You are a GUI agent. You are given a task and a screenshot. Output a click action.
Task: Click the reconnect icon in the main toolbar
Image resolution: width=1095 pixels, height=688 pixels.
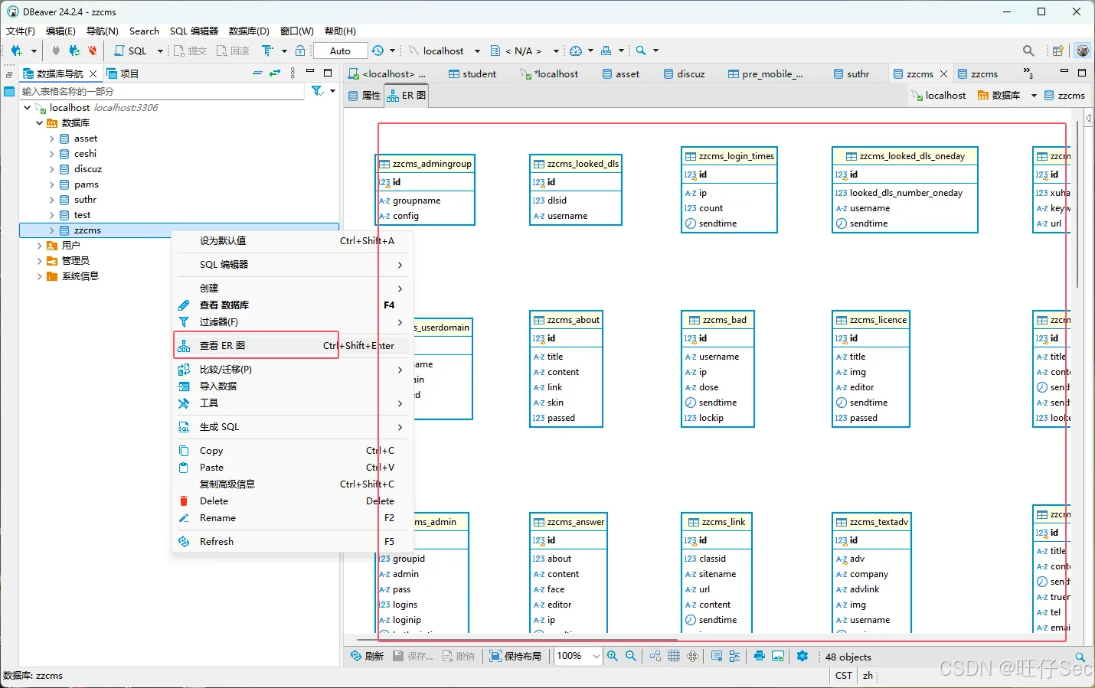click(x=74, y=51)
